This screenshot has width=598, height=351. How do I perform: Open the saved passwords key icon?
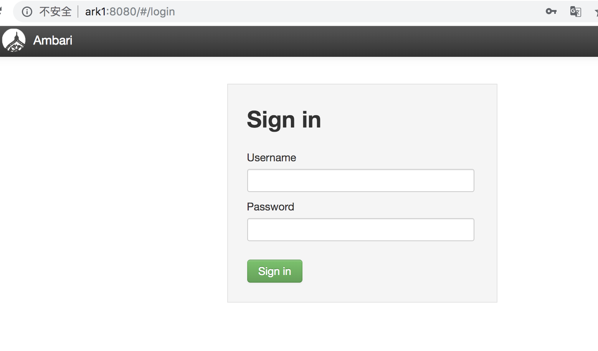click(x=551, y=12)
